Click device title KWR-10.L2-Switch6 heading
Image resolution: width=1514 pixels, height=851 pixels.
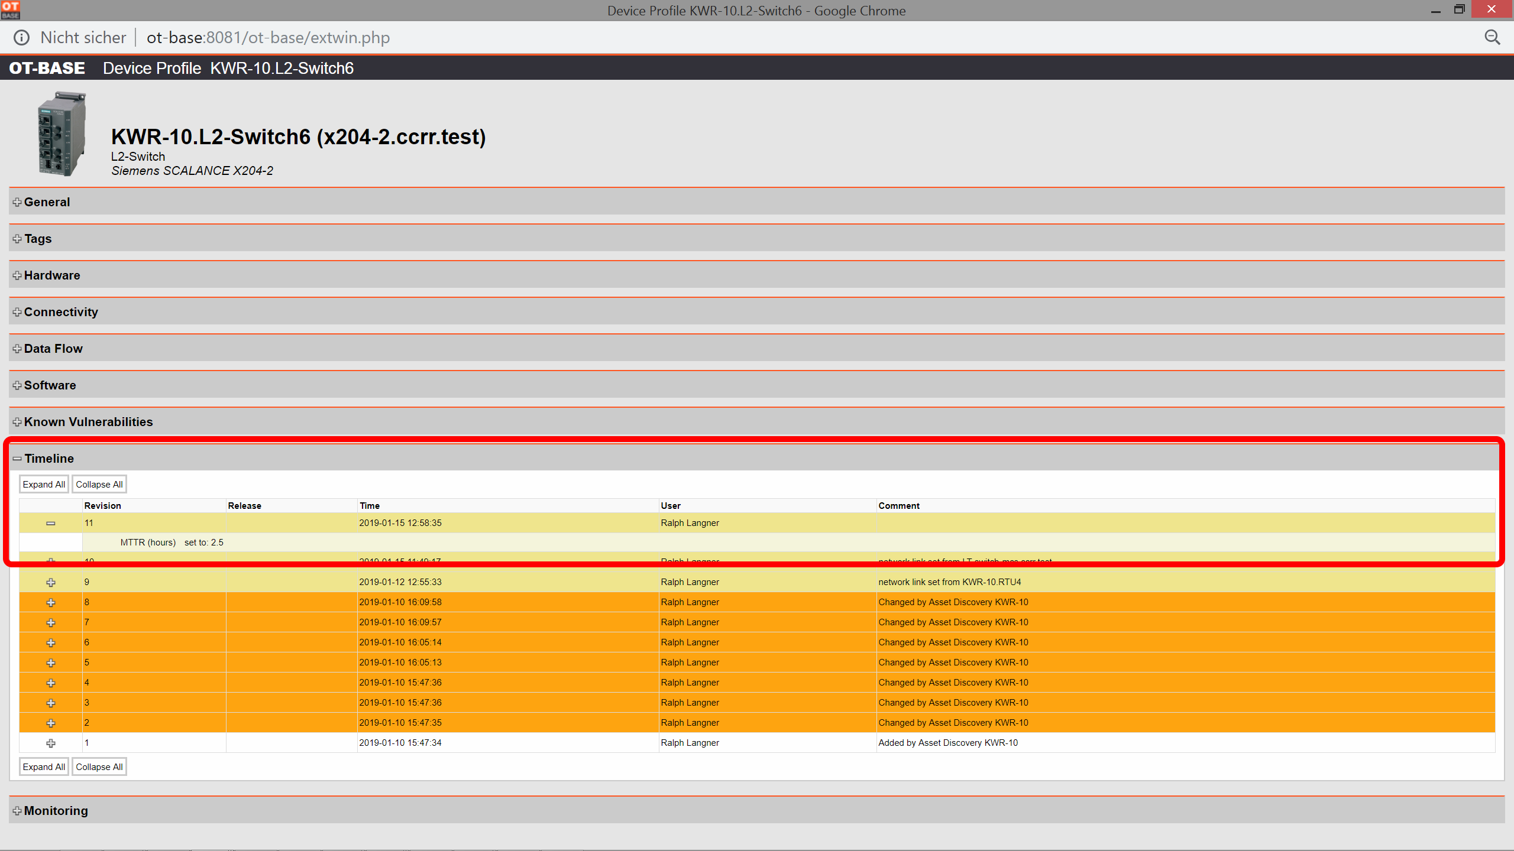click(x=299, y=137)
